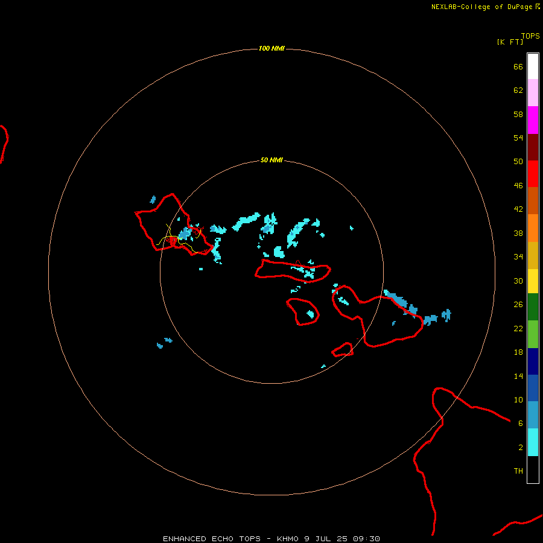The height and width of the screenshot is (543, 543).
Task: Click the light blue 10 kft legend swatch
Action: [x=533, y=415]
